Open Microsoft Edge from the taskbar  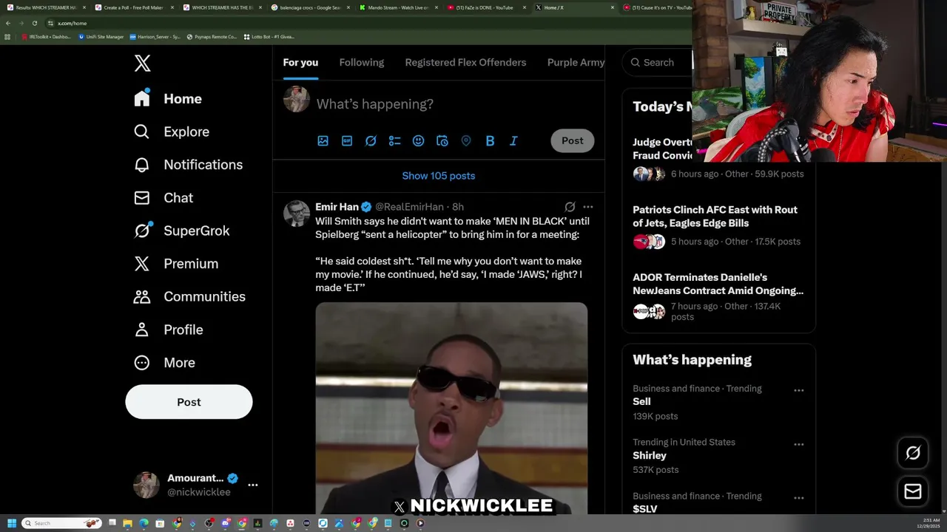(x=144, y=523)
